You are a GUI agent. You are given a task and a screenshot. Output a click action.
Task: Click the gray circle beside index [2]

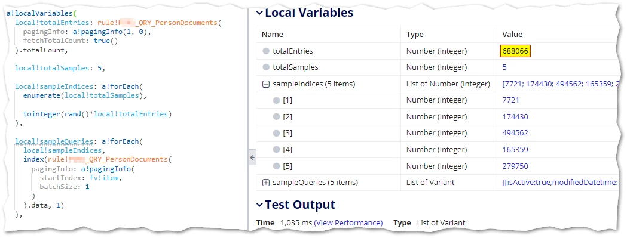point(276,117)
